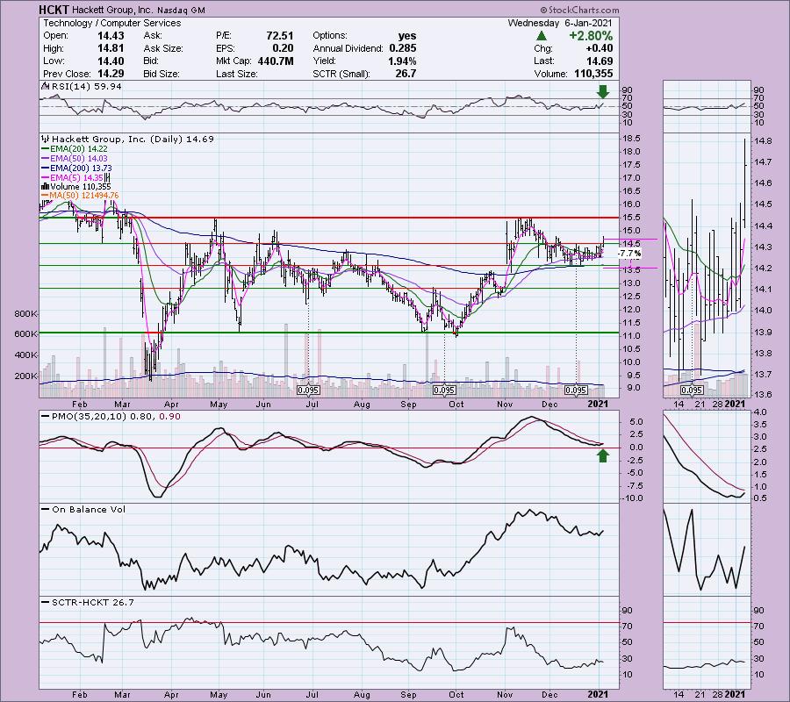Image resolution: width=790 pixels, height=702 pixels.
Task: Click the 11.0 price axis label
Action: coord(632,336)
